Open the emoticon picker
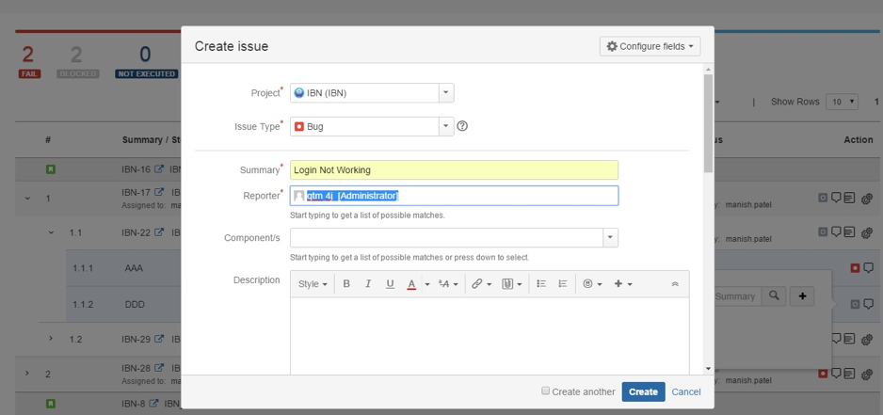Viewport: 883px width, 415px height. click(592, 284)
